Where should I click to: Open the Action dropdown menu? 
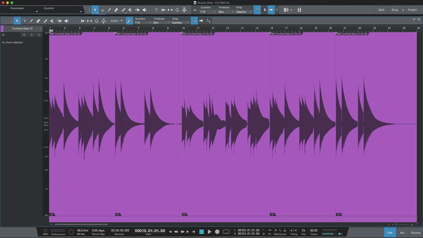click(x=116, y=21)
